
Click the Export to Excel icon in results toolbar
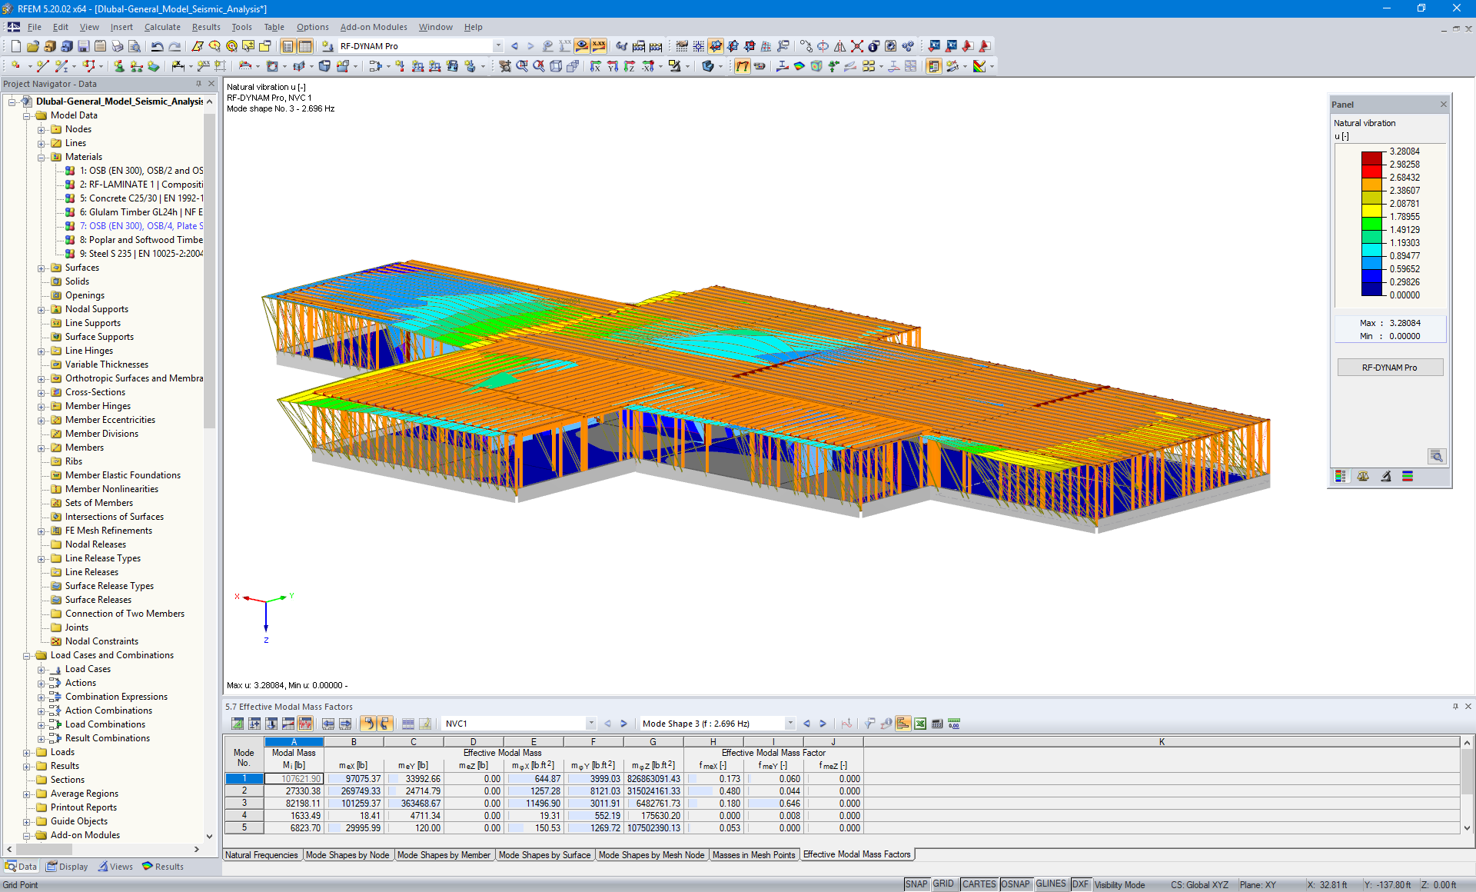tap(919, 724)
